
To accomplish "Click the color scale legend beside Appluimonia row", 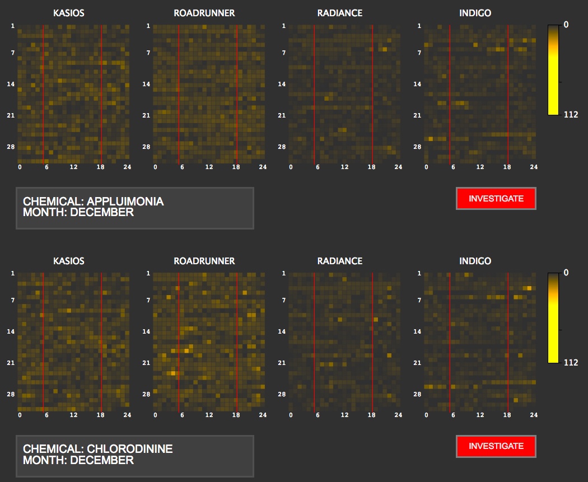I will pyautogui.click(x=554, y=69).
